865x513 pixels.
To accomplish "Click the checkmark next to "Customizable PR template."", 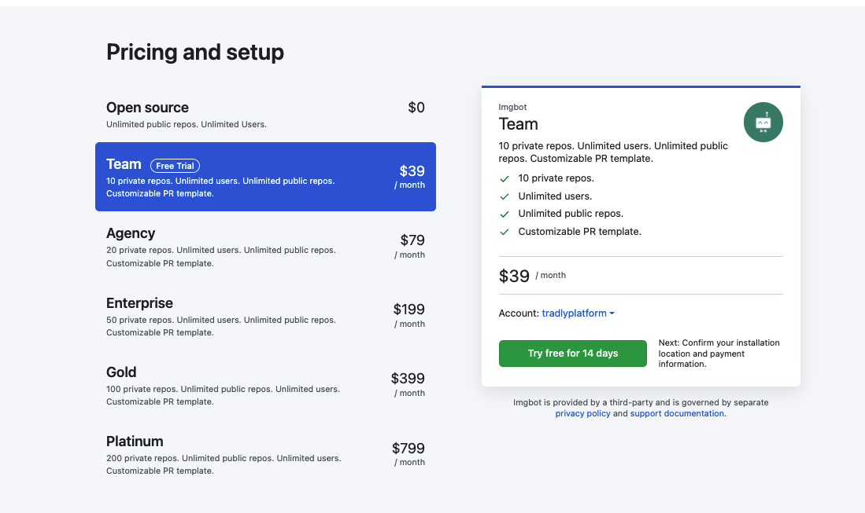I will 505,232.
